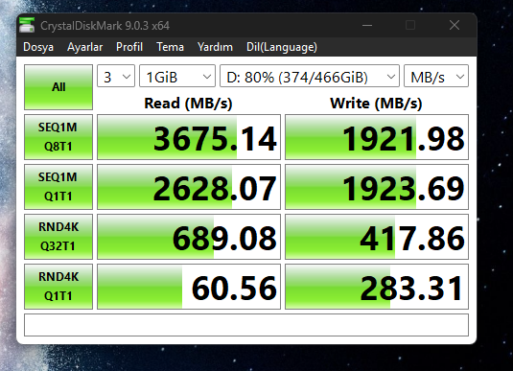Open the Dil(Language) menu
This screenshot has width=513, height=371.
[x=282, y=47]
